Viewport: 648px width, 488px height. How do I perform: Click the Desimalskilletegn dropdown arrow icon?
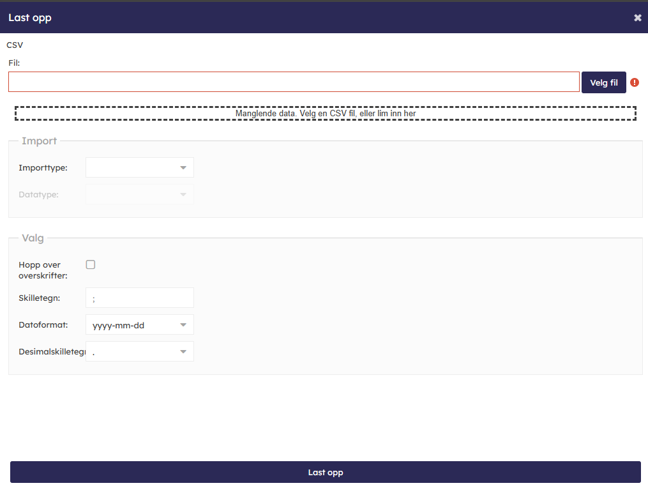183,352
